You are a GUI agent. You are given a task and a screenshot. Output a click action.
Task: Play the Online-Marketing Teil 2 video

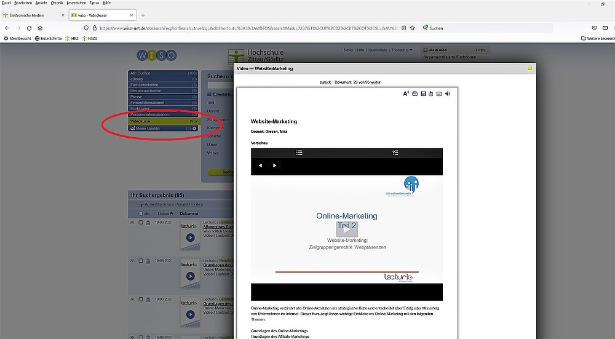click(x=346, y=227)
